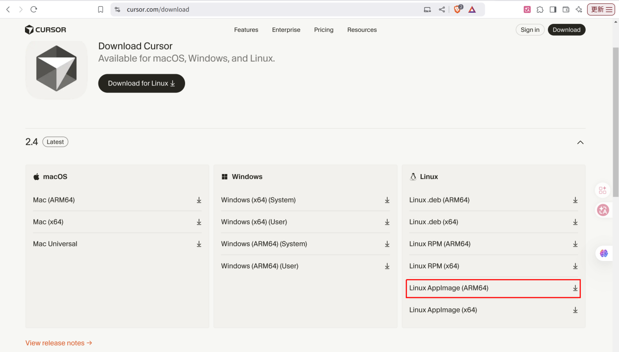The height and width of the screenshot is (352, 619).
Task: Open the Enterprise menu item
Action: [x=286, y=30]
